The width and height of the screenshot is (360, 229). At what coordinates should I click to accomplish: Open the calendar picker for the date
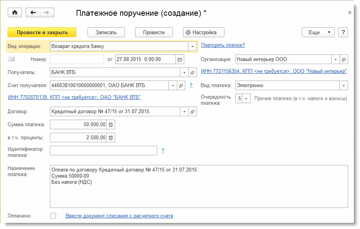(180, 59)
